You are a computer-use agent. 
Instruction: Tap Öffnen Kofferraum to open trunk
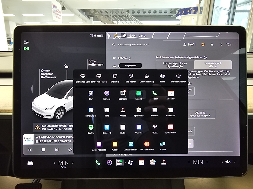(96, 63)
